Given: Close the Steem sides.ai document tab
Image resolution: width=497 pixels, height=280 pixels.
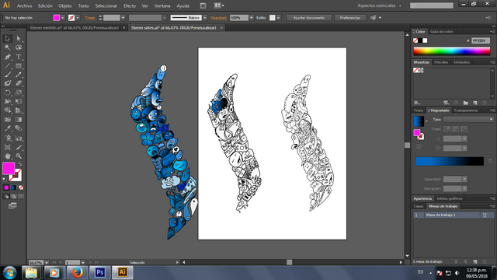Looking at the screenshot, I should coord(221,28).
